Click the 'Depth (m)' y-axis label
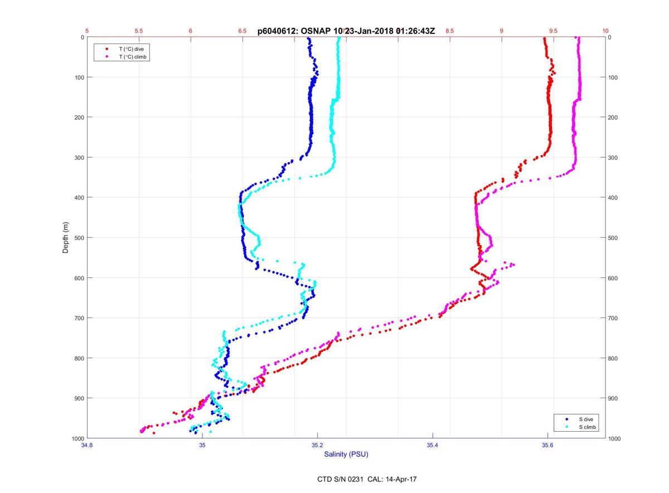The width and height of the screenshot is (669, 493). click(66, 237)
